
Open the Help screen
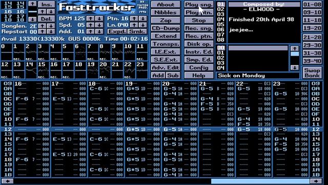pyautogui.click(x=199, y=76)
